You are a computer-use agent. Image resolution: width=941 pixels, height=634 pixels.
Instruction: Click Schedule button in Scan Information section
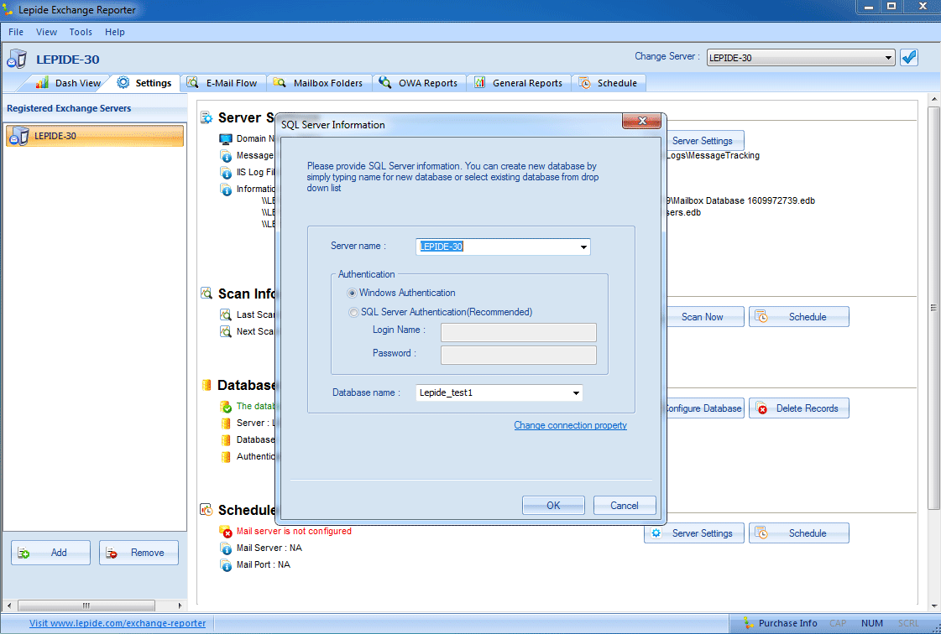[799, 317]
